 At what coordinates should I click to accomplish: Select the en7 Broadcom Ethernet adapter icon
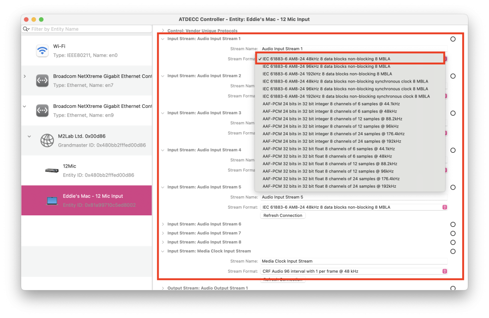pyautogui.click(x=43, y=81)
